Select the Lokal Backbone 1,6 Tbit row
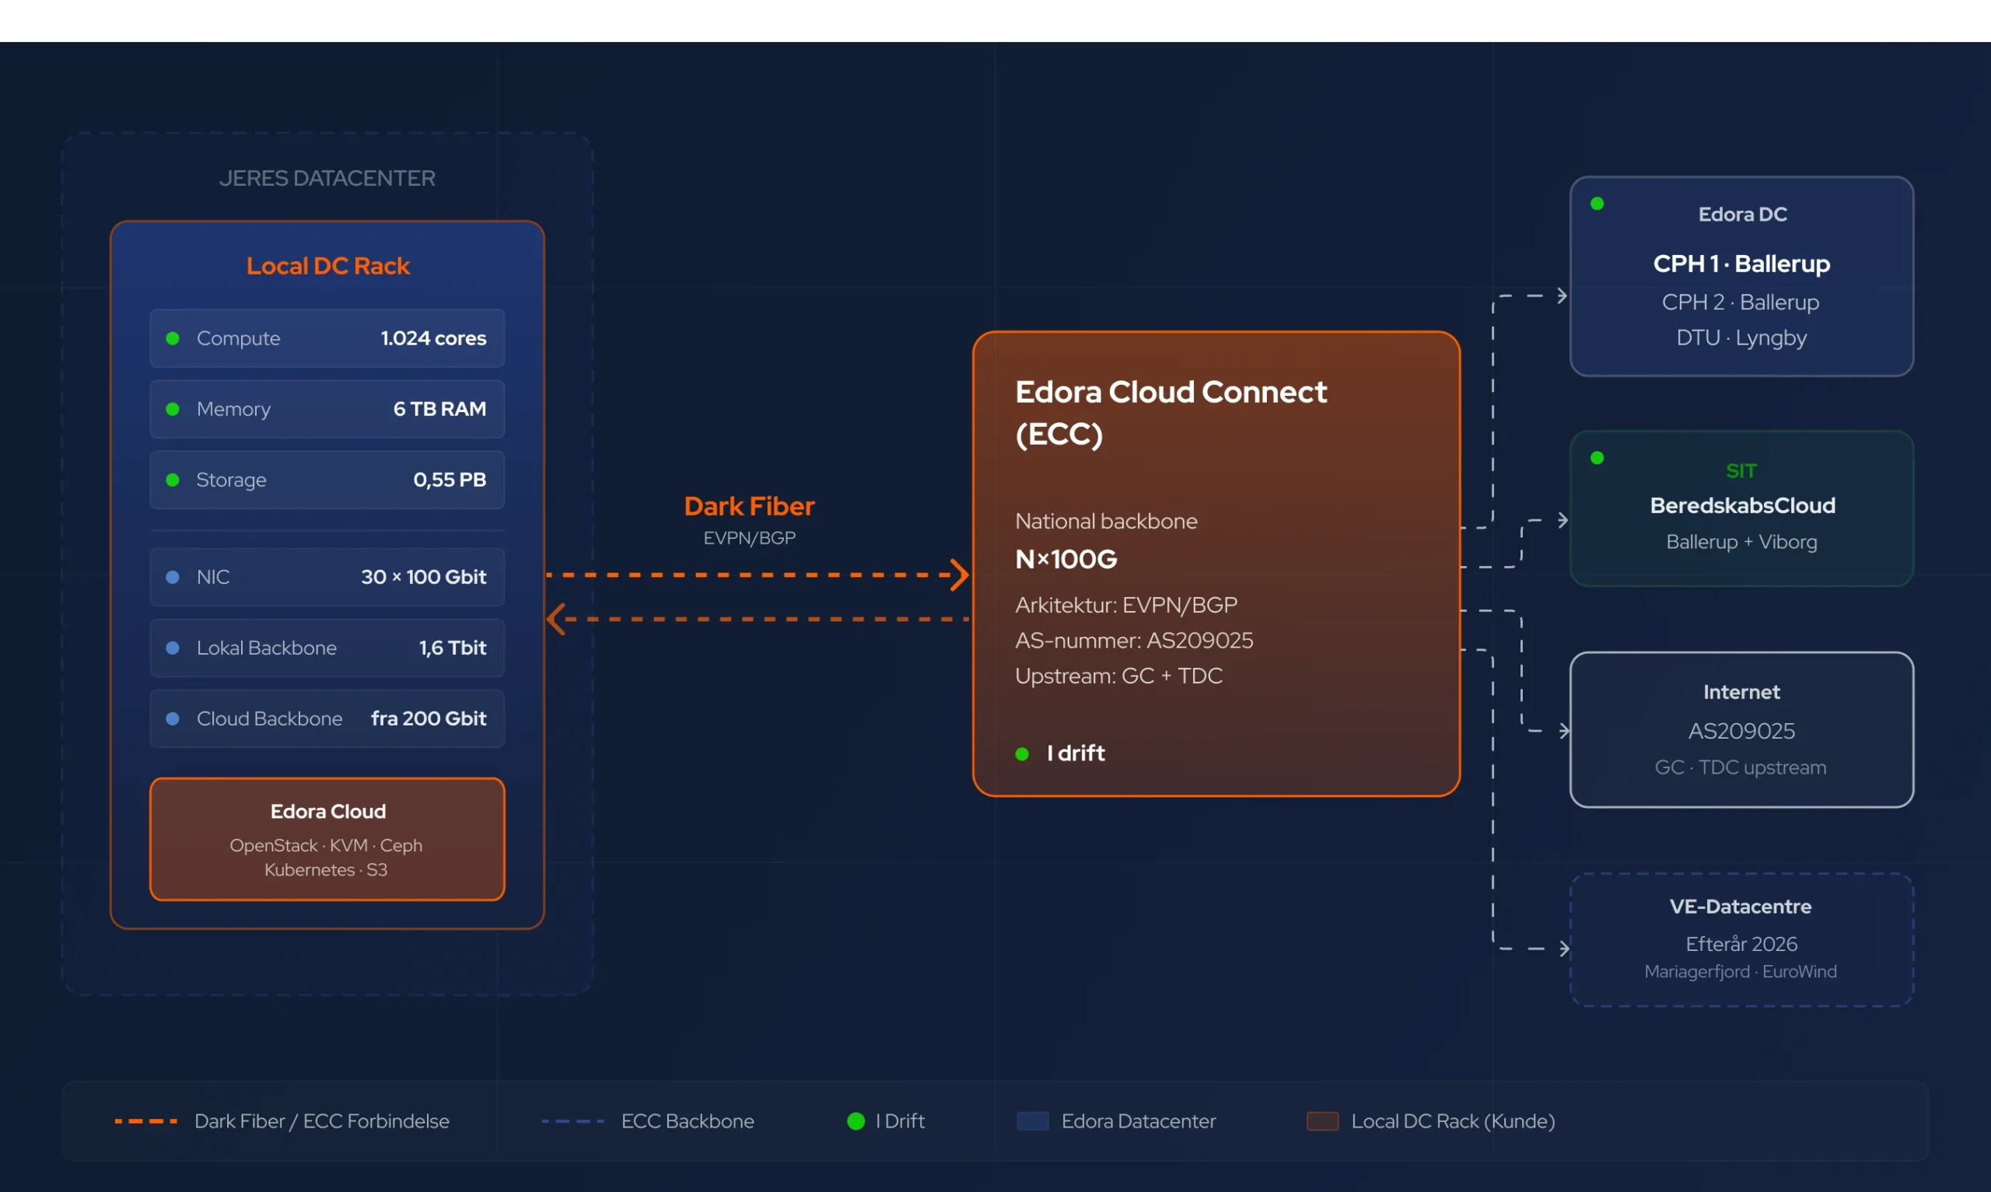Image resolution: width=1991 pixels, height=1192 pixels. pyautogui.click(x=327, y=648)
